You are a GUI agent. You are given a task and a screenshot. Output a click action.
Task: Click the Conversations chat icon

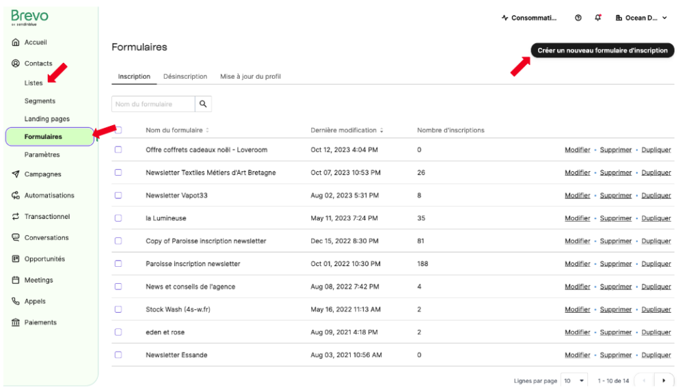click(x=16, y=238)
